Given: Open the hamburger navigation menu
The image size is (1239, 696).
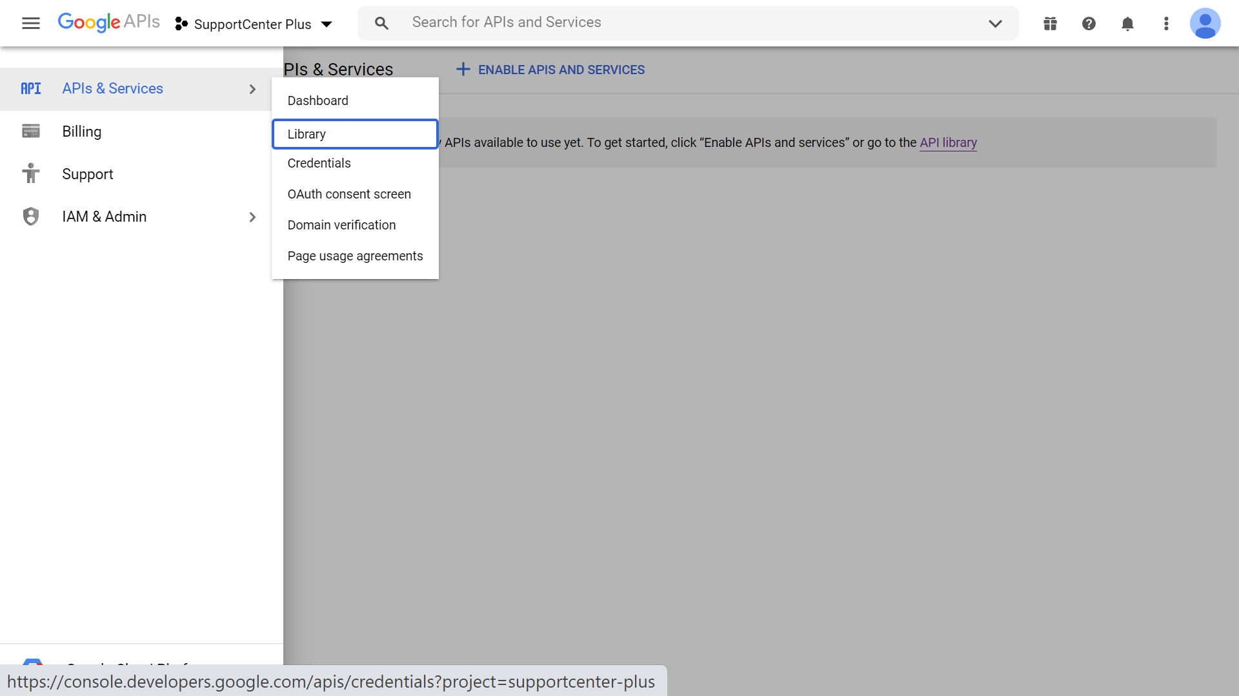Looking at the screenshot, I should pos(30,24).
